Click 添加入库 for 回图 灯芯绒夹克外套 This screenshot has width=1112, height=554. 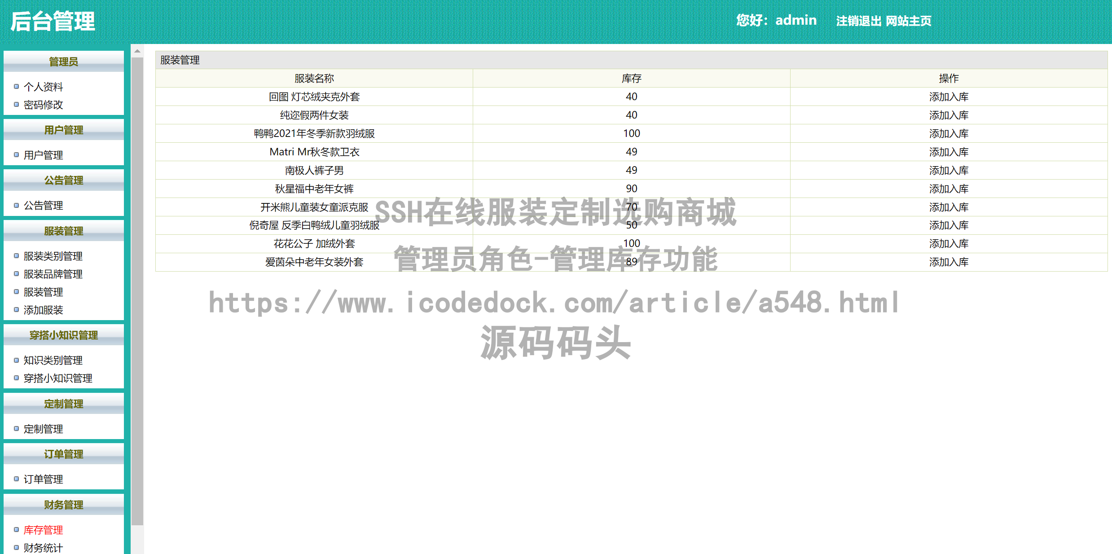948,97
